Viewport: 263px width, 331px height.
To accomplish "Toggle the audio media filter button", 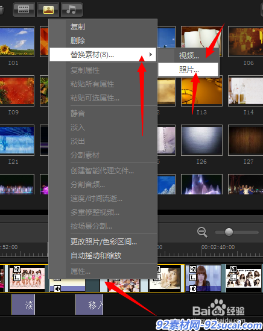I will [72, 10].
